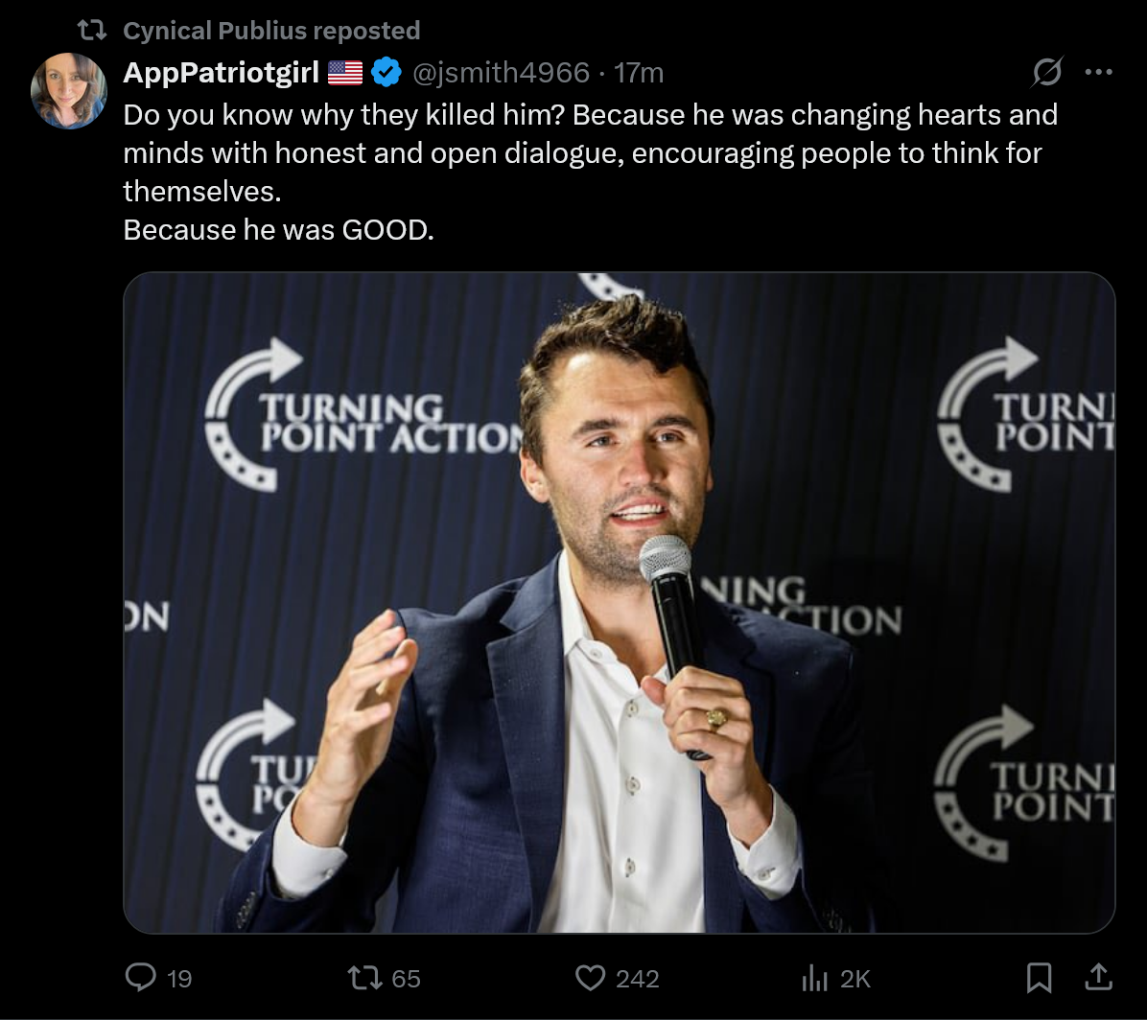Open the Grok explain-this-post icon
The image size is (1147, 1020).
coord(1047,72)
